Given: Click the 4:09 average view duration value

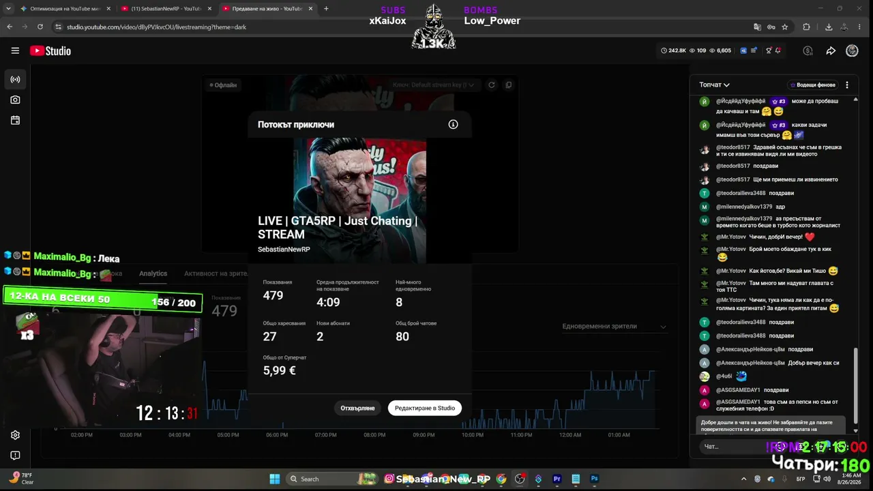Looking at the screenshot, I should tap(328, 302).
